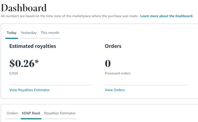
Task: Open Learn more about the Dashboard link
Action: pyautogui.click(x=167, y=16)
